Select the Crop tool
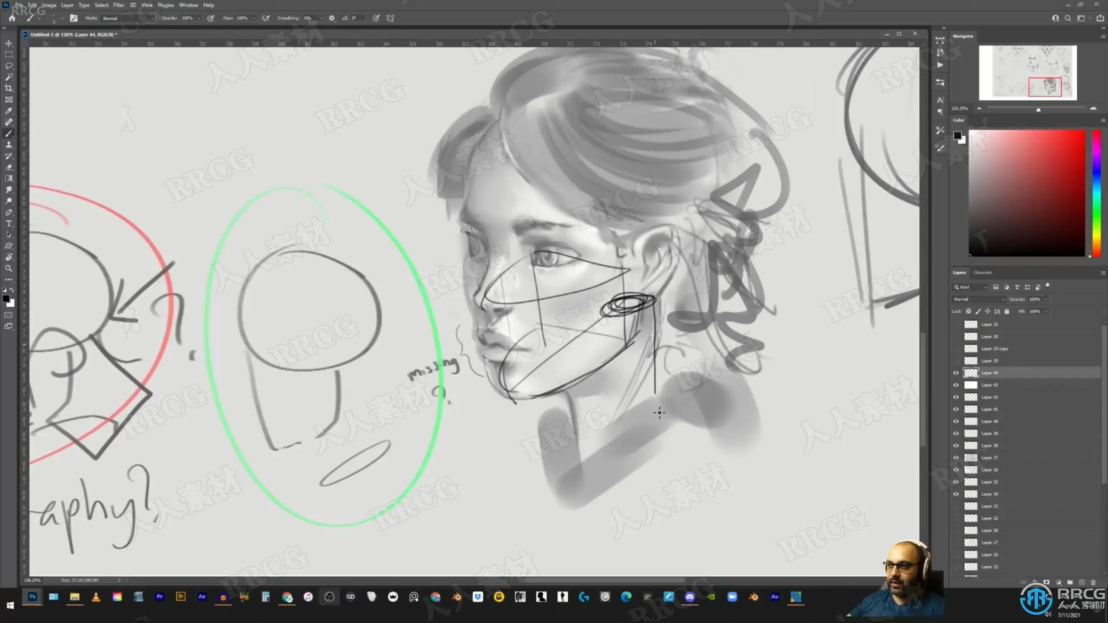 click(x=9, y=88)
